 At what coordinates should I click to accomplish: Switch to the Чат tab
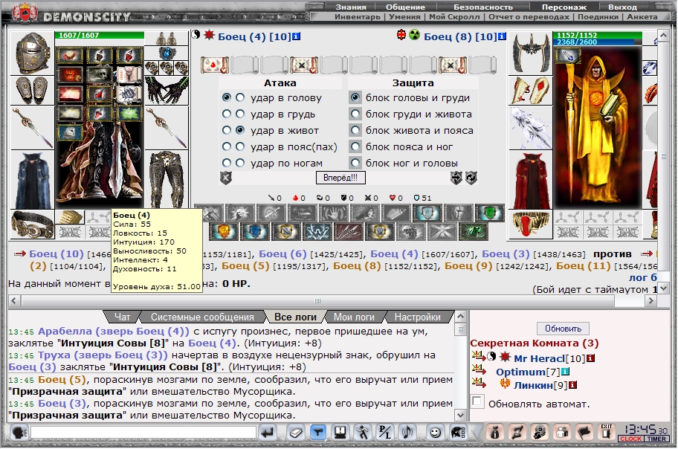pyautogui.click(x=123, y=317)
